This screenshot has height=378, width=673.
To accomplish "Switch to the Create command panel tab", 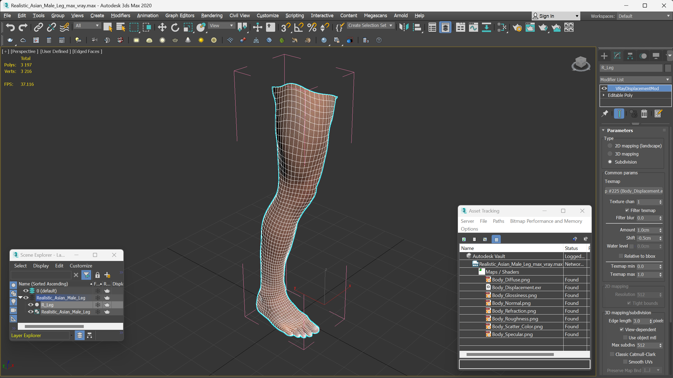I will (604, 56).
